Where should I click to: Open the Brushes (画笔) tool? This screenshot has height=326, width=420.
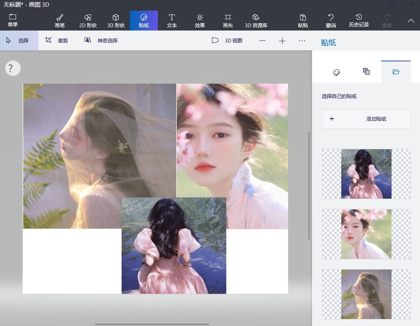coord(60,21)
